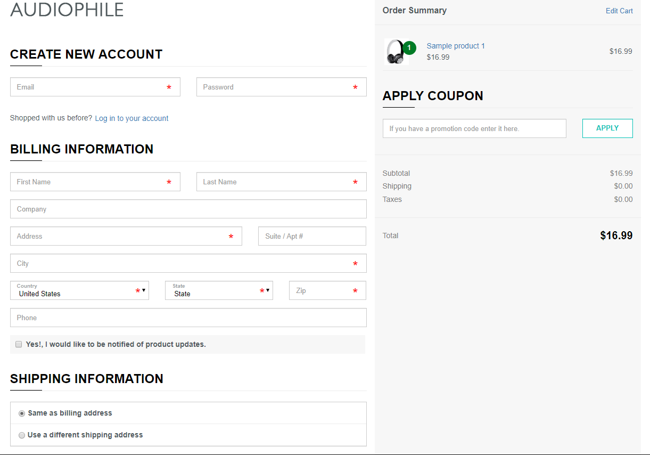Open the Sample product 1 link
This screenshot has width=650, height=455.
coord(456,46)
